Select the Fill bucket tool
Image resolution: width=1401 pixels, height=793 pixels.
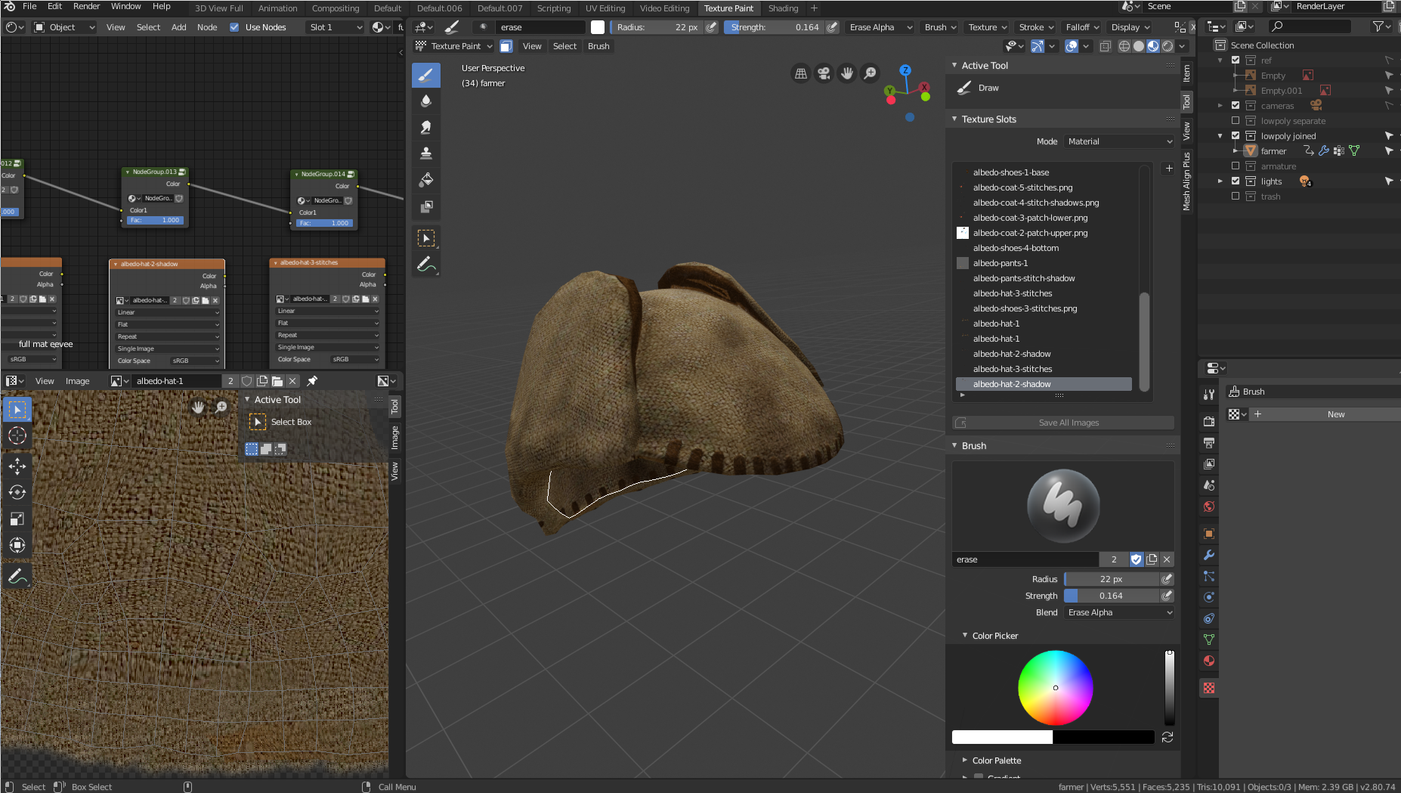425,180
